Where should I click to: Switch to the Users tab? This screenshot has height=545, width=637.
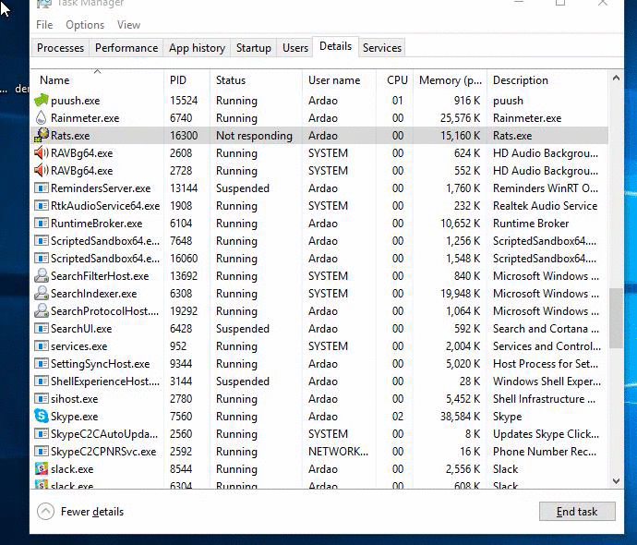(x=295, y=47)
